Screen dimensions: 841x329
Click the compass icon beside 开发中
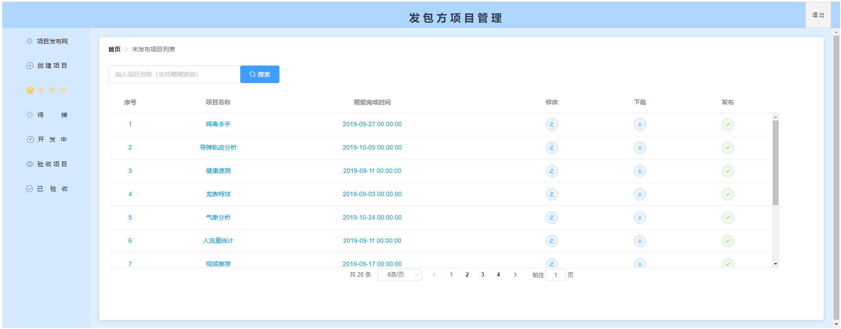tap(29, 139)
